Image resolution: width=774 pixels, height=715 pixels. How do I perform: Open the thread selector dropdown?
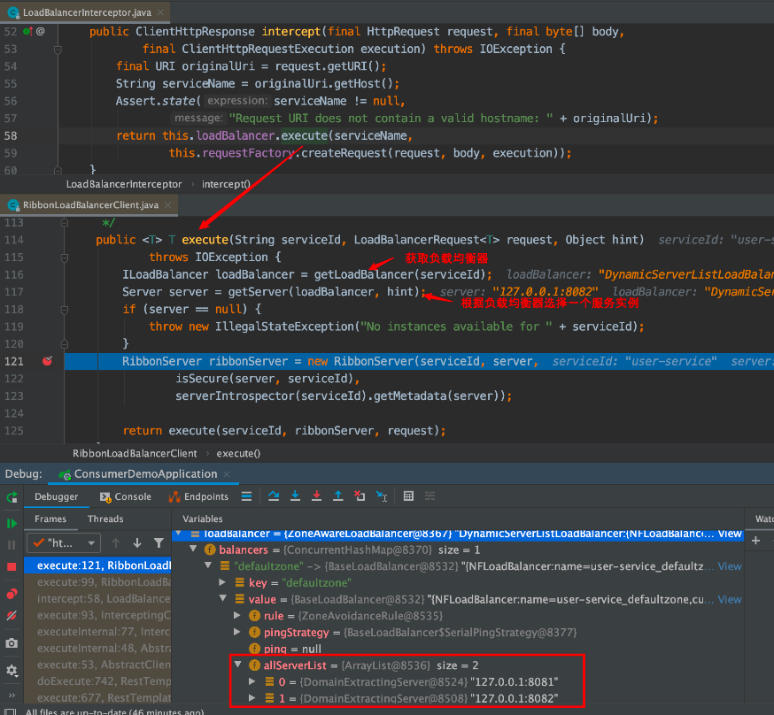pyautogui.click(x=63, y=542)
